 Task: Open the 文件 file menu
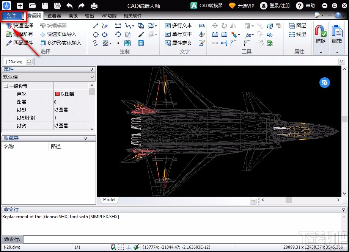coord(11,16)
